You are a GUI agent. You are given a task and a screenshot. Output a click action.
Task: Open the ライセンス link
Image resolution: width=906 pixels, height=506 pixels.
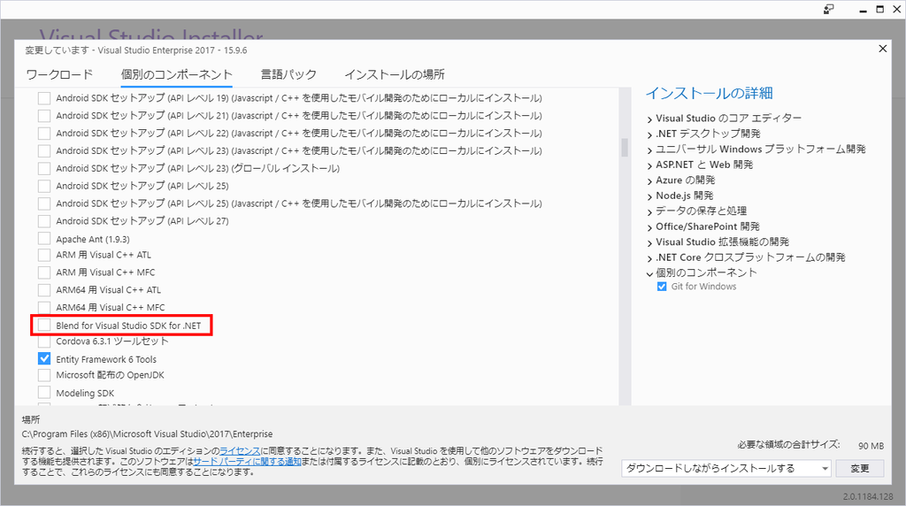click(240, 450)
